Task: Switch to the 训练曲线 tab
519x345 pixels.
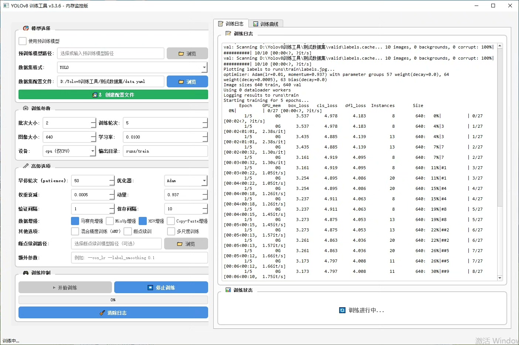Action: [x=266, y=24]
